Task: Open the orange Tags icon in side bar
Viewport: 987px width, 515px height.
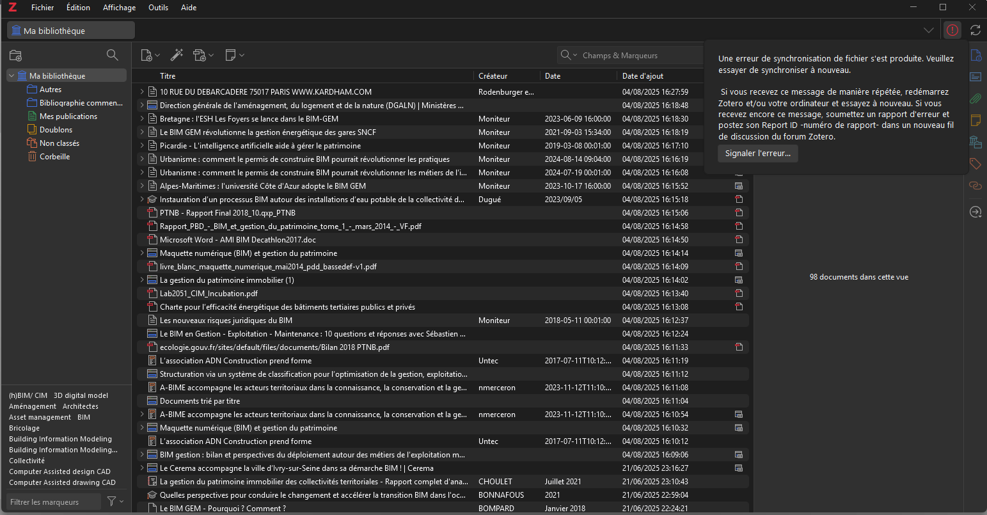Action: (975, 164)
